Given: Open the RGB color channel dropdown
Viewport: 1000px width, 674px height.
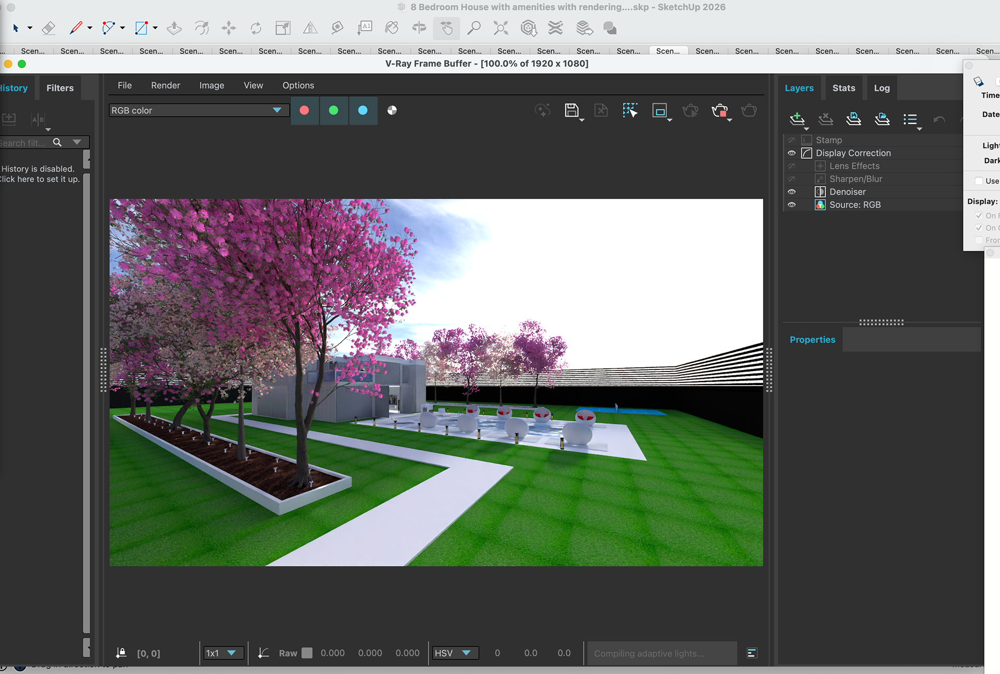Looking at the screenshot, I should tap(277, 110).
